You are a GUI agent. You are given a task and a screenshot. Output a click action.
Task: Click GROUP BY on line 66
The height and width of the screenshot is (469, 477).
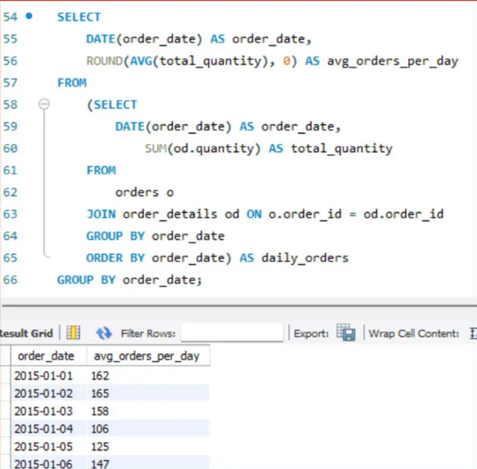pos(87,280)
